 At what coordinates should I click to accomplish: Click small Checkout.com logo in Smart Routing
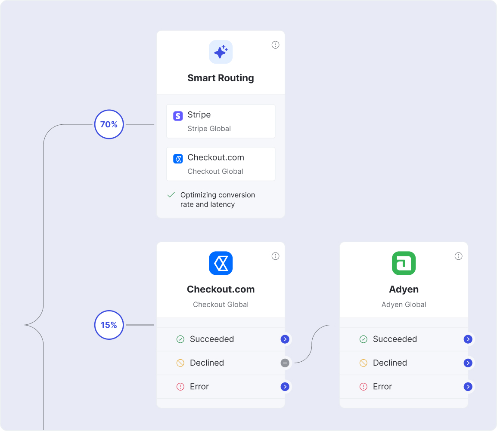pos(178,159)
